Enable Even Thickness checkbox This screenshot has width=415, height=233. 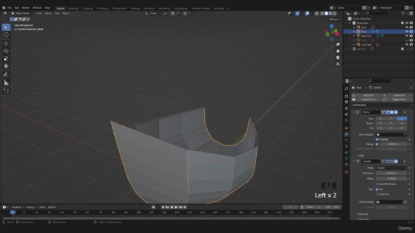tap(377, 184)
